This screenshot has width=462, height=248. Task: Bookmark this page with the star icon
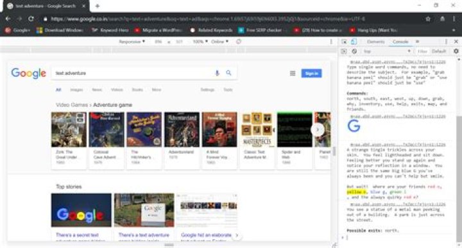point(428,19)
